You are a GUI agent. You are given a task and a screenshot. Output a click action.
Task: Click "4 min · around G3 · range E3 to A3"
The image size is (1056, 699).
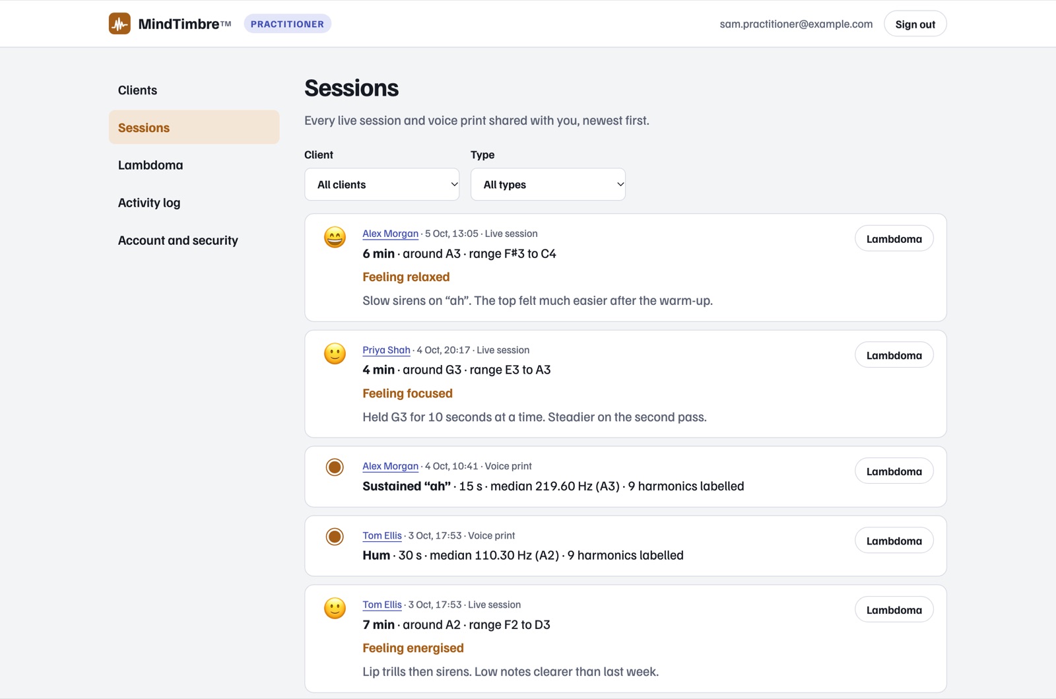click(x=457, y=370)
